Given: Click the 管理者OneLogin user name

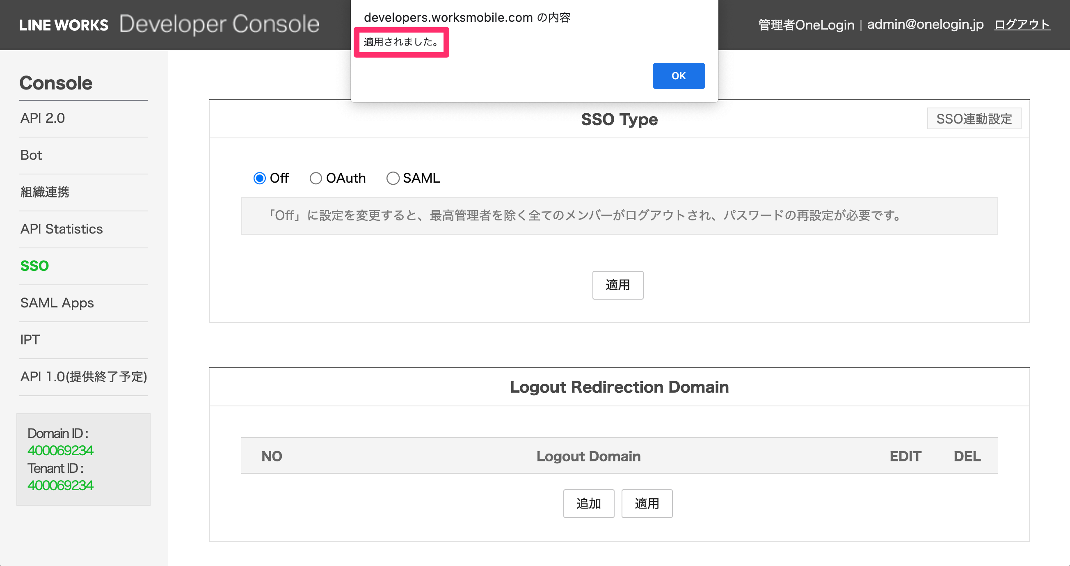Looking at the screenshot, I should (806, 25).
